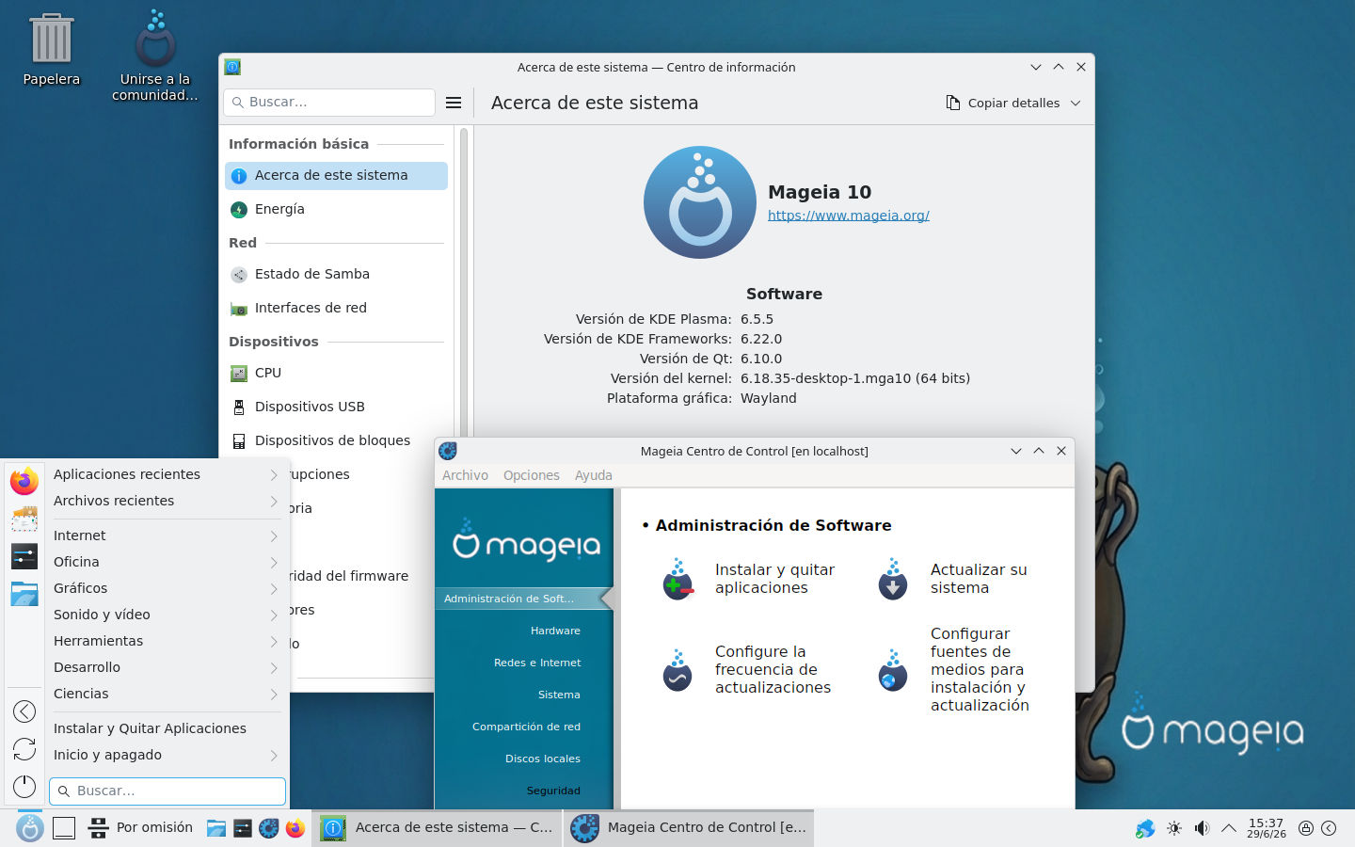Select Dispositivos USB in the sidebar
Image resolution: width=1355 pixels, height=847 pixels.
(336, 407)
